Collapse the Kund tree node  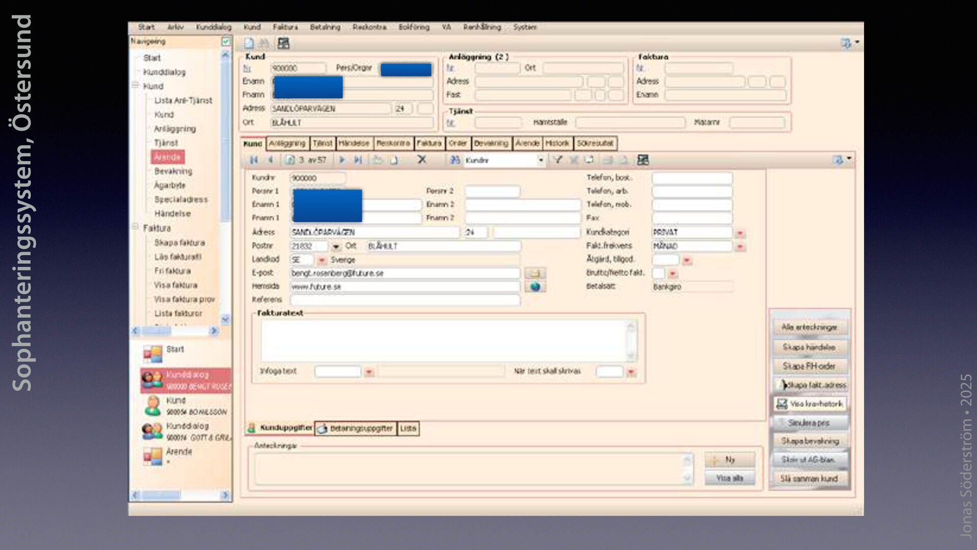point(135,86)
